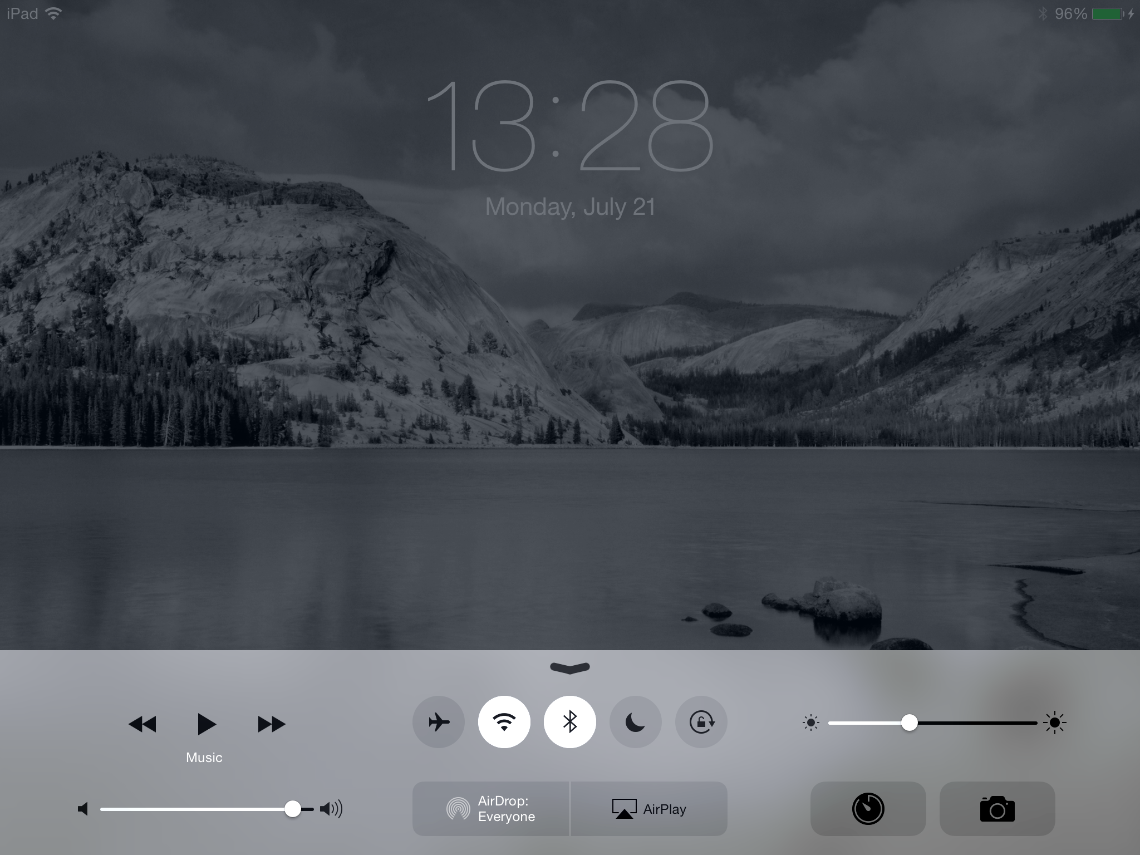Enable Airplane Mode toggle
The image size is (1140, 855).
(x=439, y=722)
